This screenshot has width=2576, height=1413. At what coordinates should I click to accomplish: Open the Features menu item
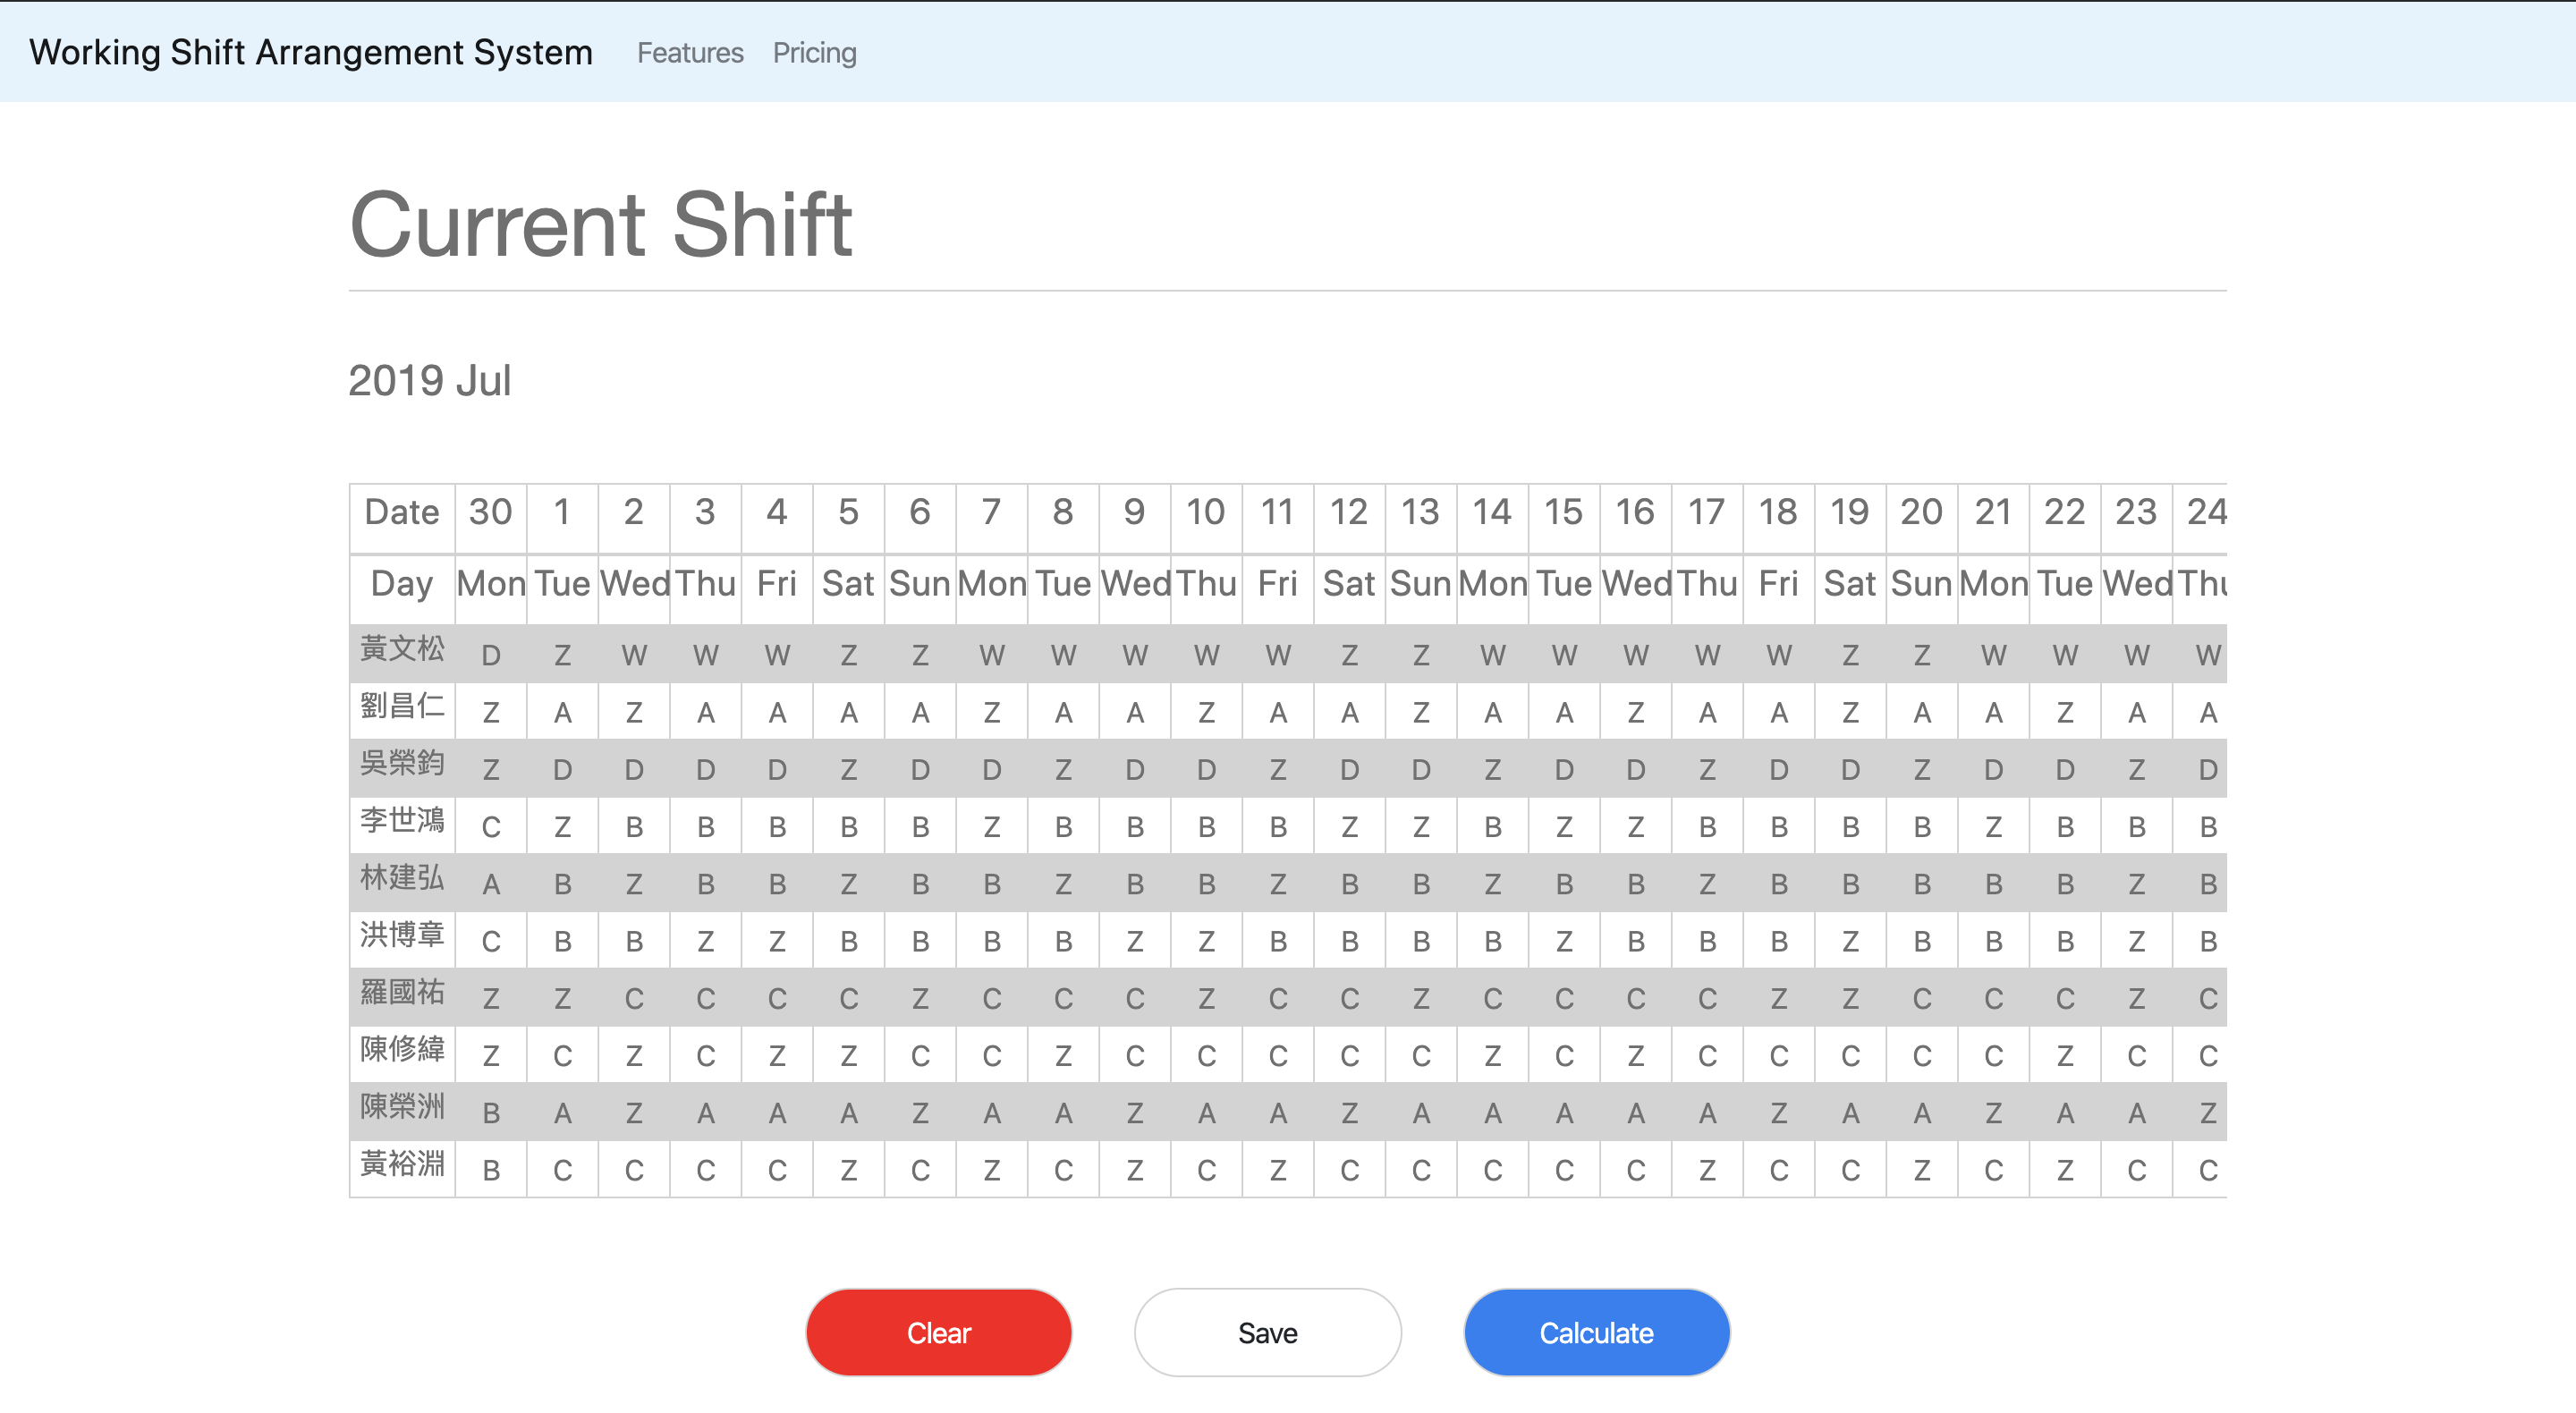(689, 52)
